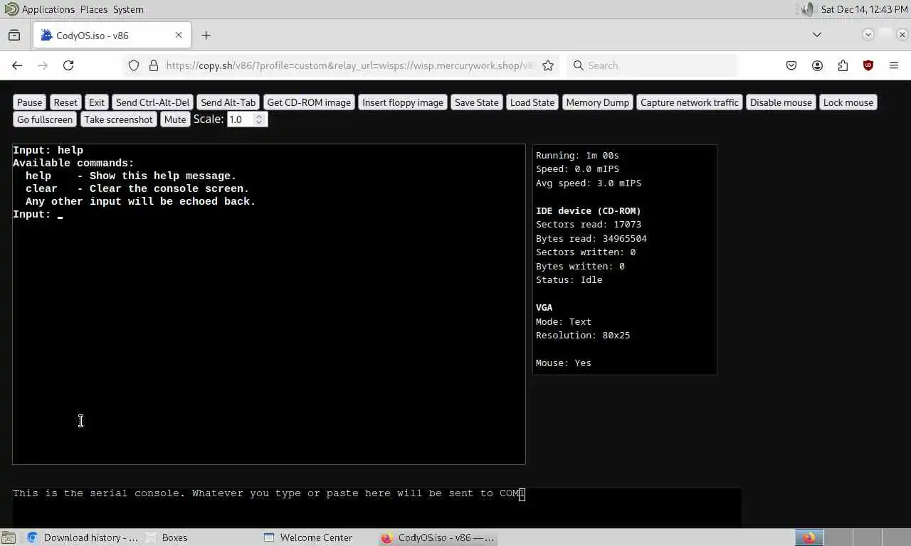Click the Firefox View icon left of tabs
Viewport: 911px width, 546px height.
(x=14, y=35)
